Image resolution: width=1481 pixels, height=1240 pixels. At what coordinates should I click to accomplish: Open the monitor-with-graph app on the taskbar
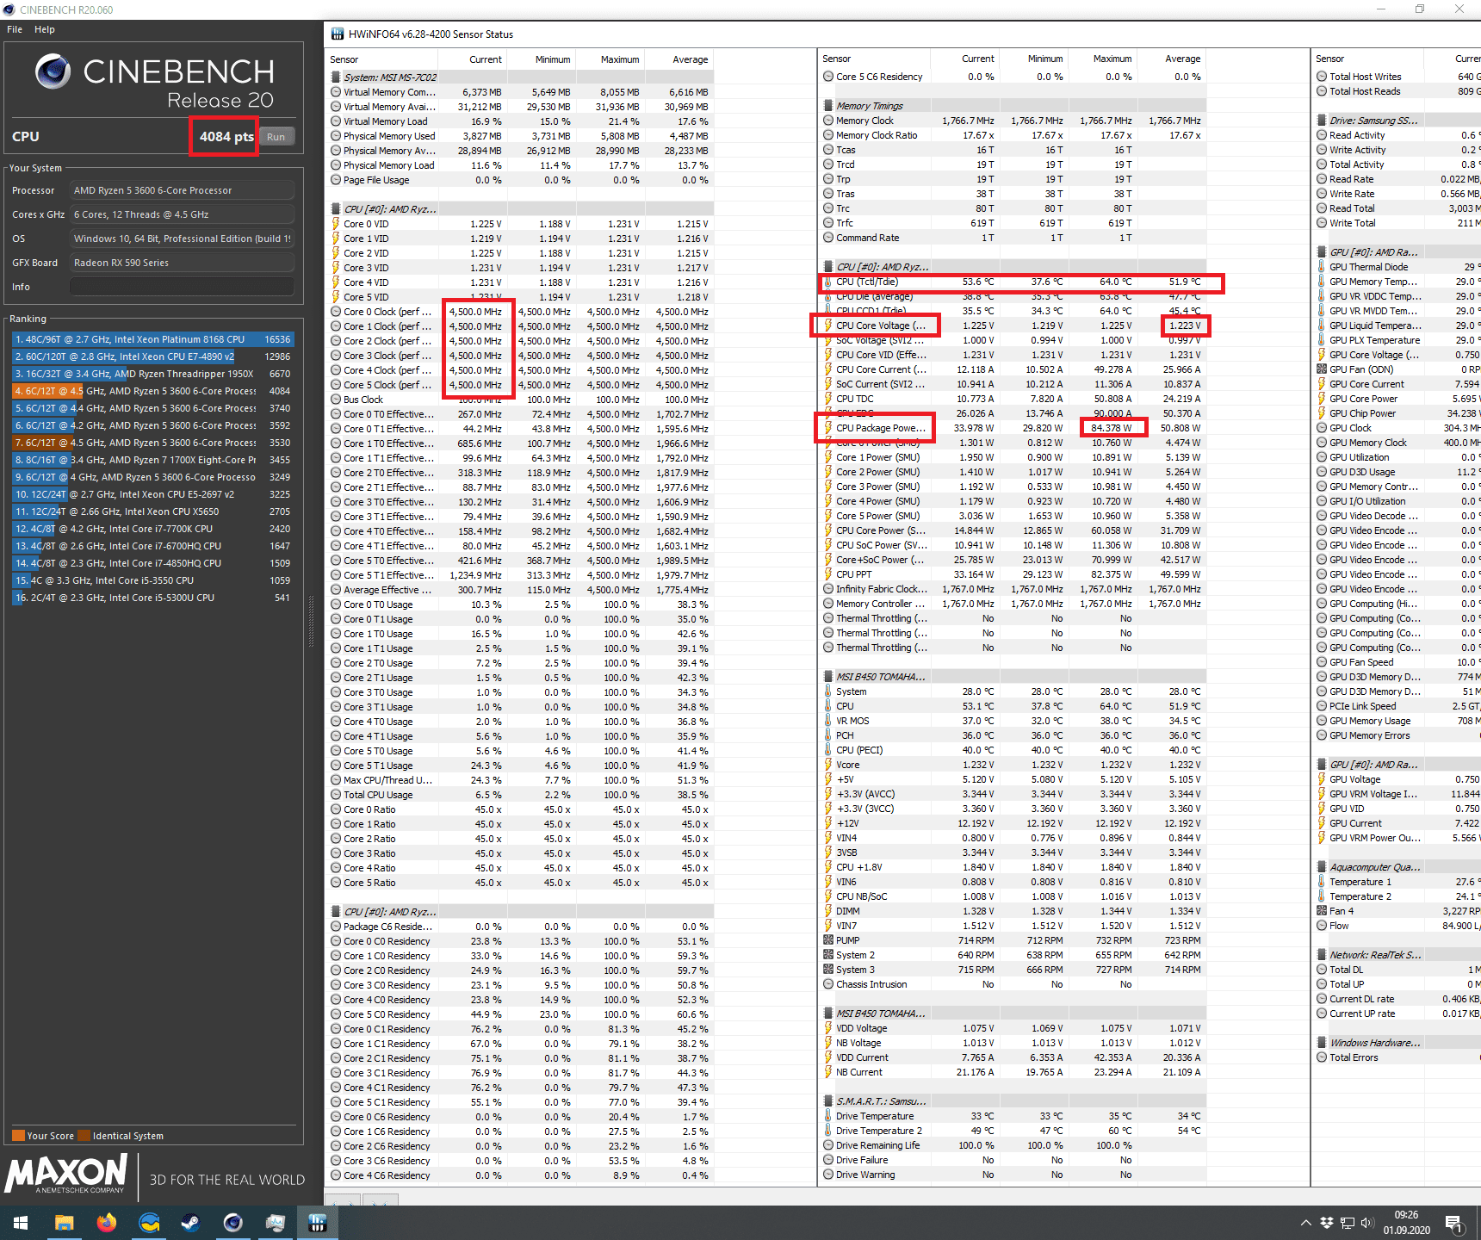[x=276, y=1223]
